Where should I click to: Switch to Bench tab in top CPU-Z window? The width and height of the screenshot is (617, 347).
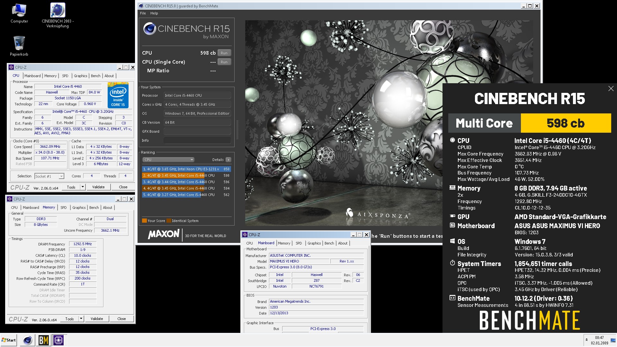point(96,76)
